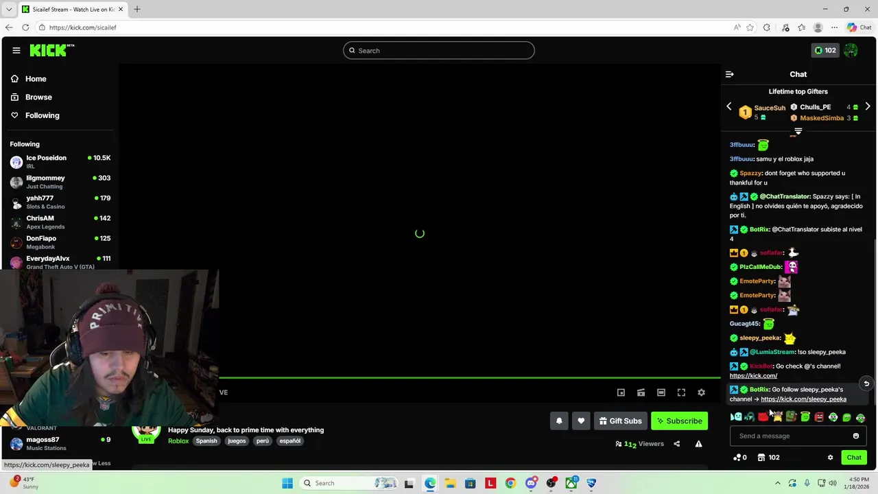Open Ice Poseidon's followed channel
878x494 pixels.
pyautogui.click(x=60, y=162)
